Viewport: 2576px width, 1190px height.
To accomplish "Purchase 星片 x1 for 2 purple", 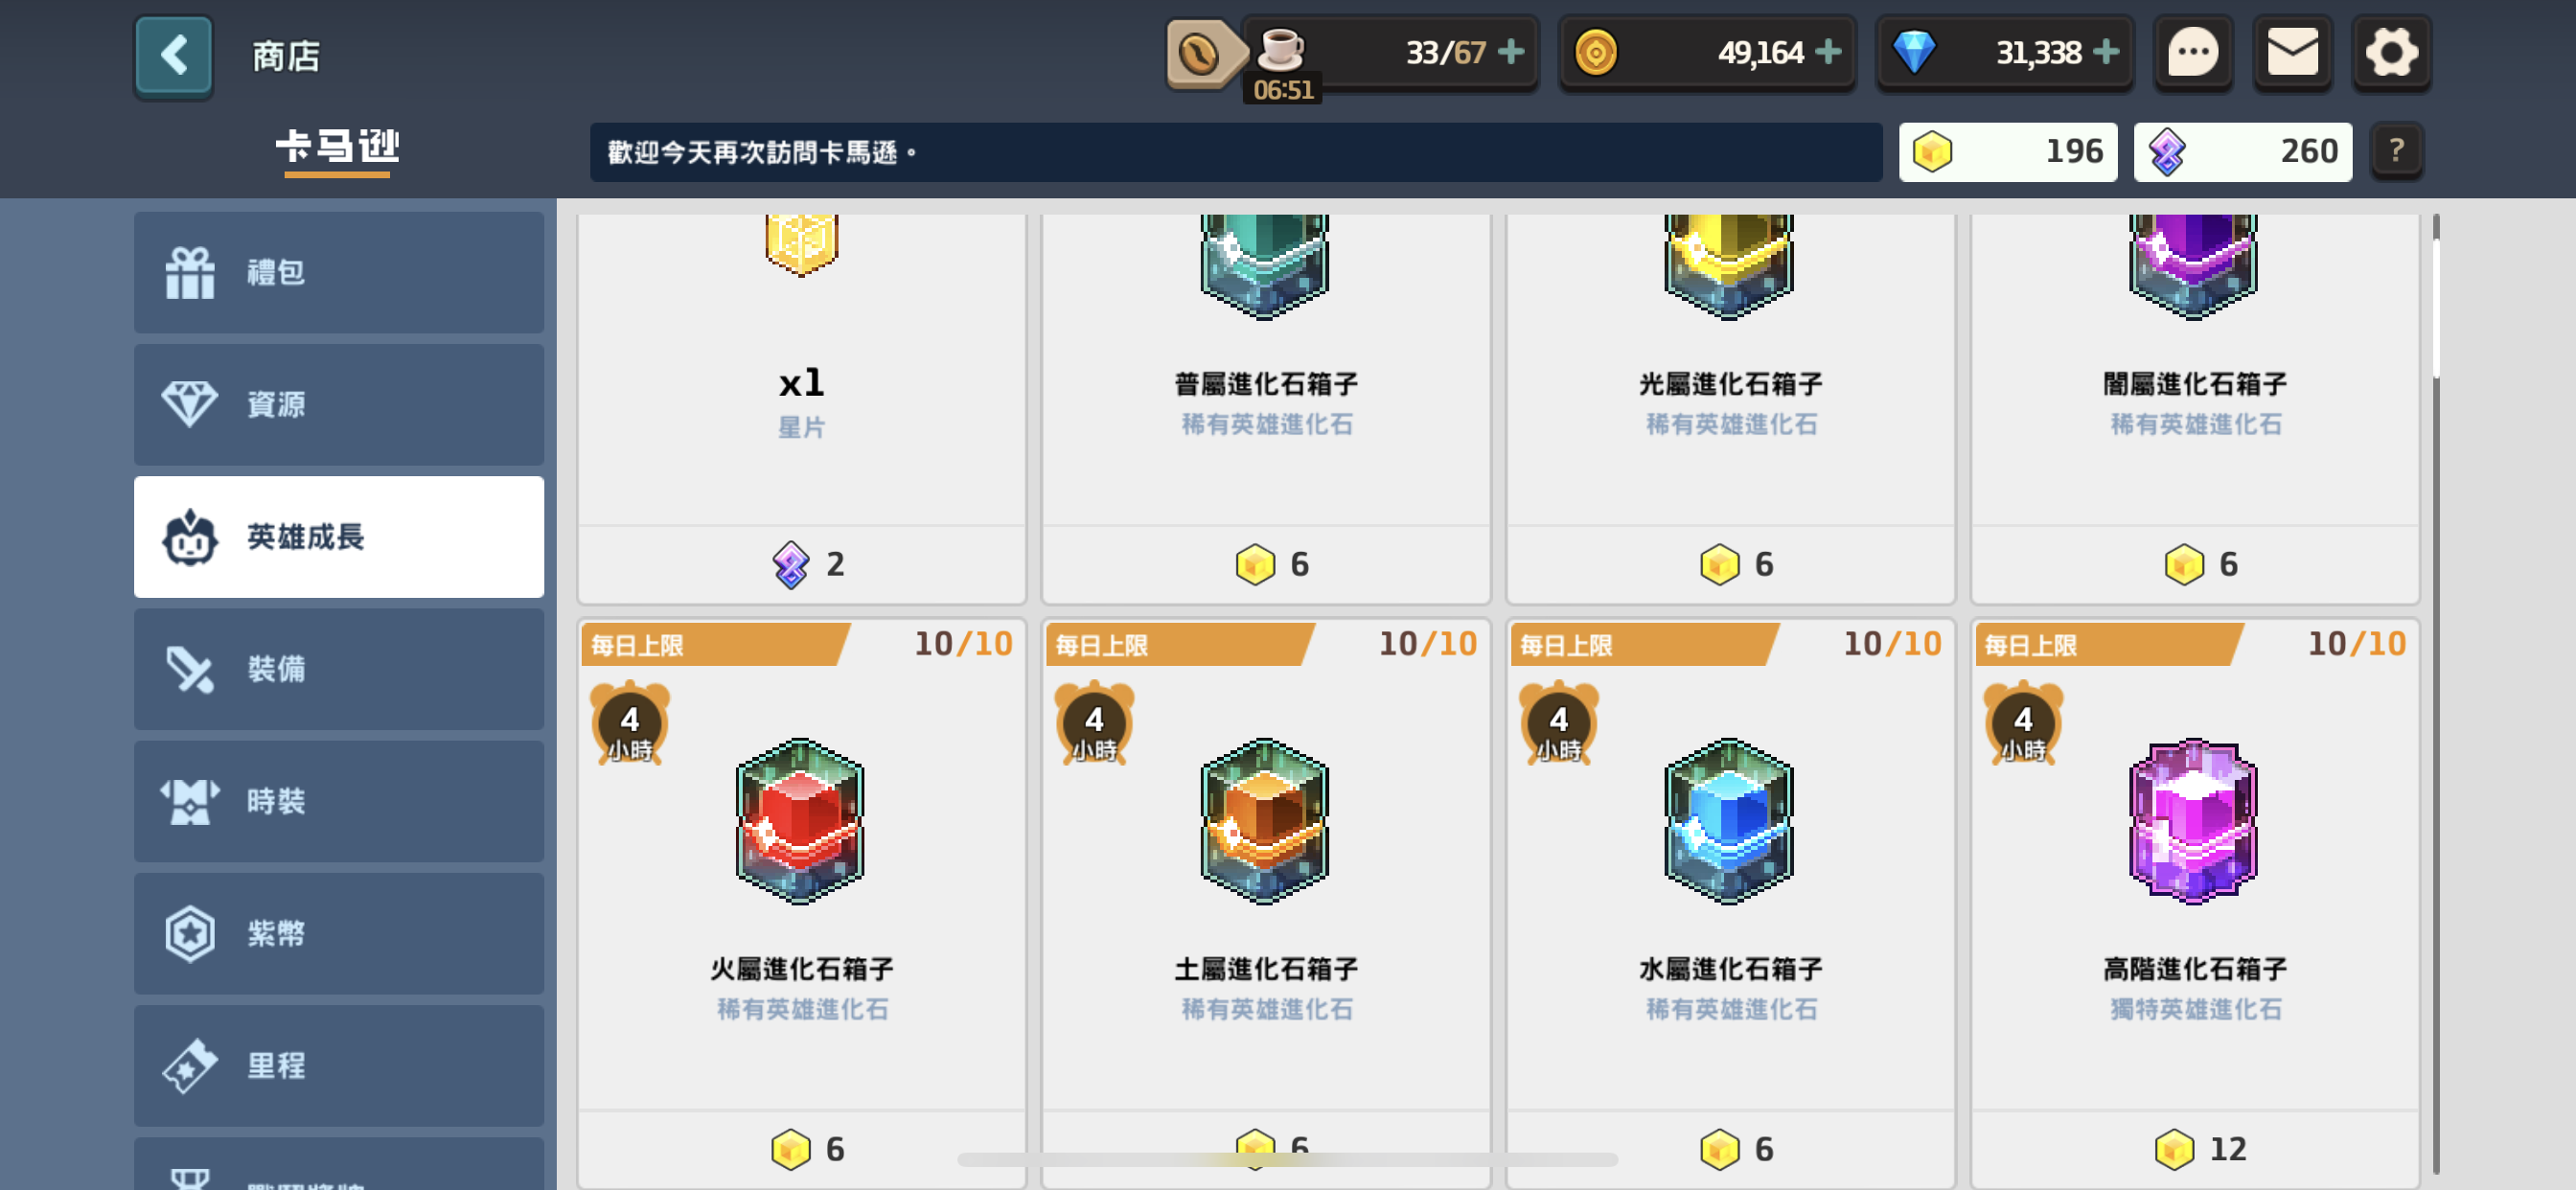I will pos(802,564).
